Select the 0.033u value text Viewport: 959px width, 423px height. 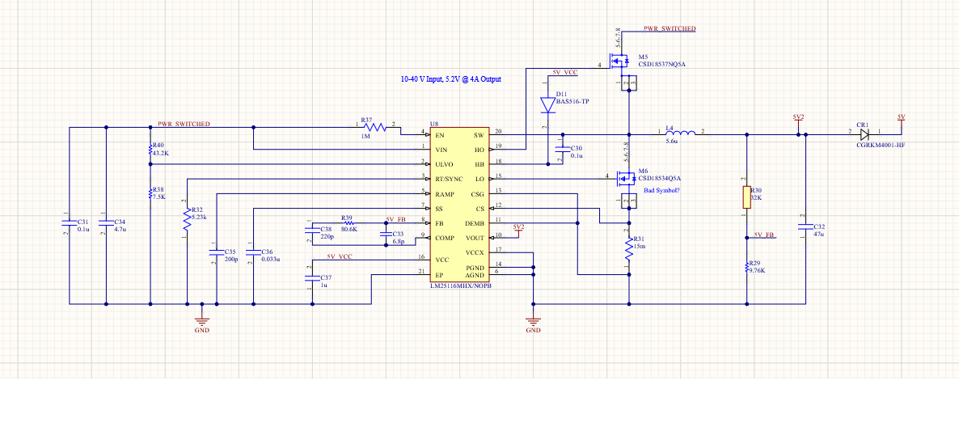pos(270,259)
